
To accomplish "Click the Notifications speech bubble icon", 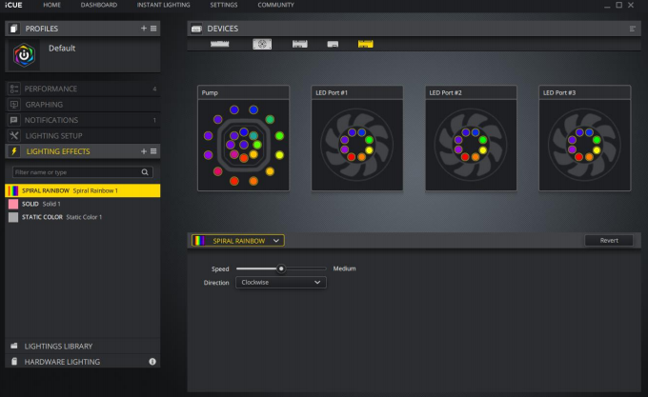I will coord(14,120).
